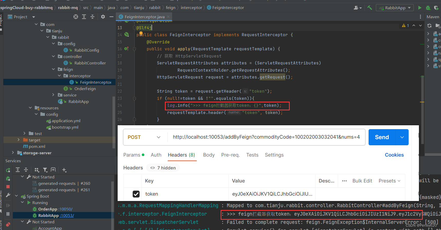The width and height of the screenshot is (441, 230).
Task: Collapse the Running group in Services
Action: [x=22, y=203]
